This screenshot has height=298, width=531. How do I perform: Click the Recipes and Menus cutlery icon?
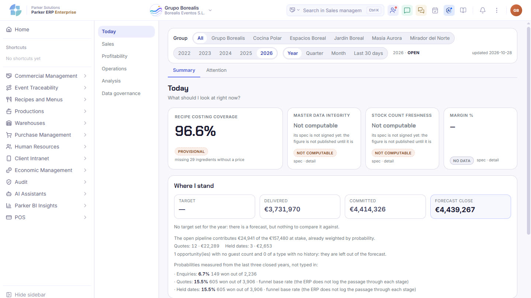(9, 99)
